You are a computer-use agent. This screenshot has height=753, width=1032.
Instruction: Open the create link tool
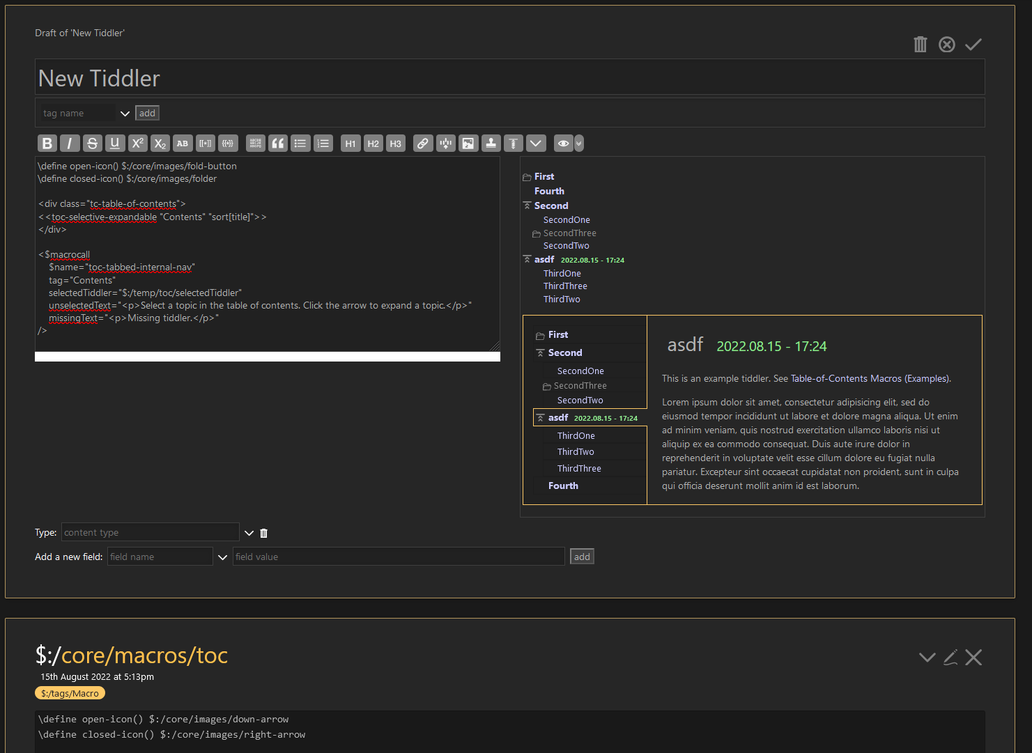click(x=423, y=143)
